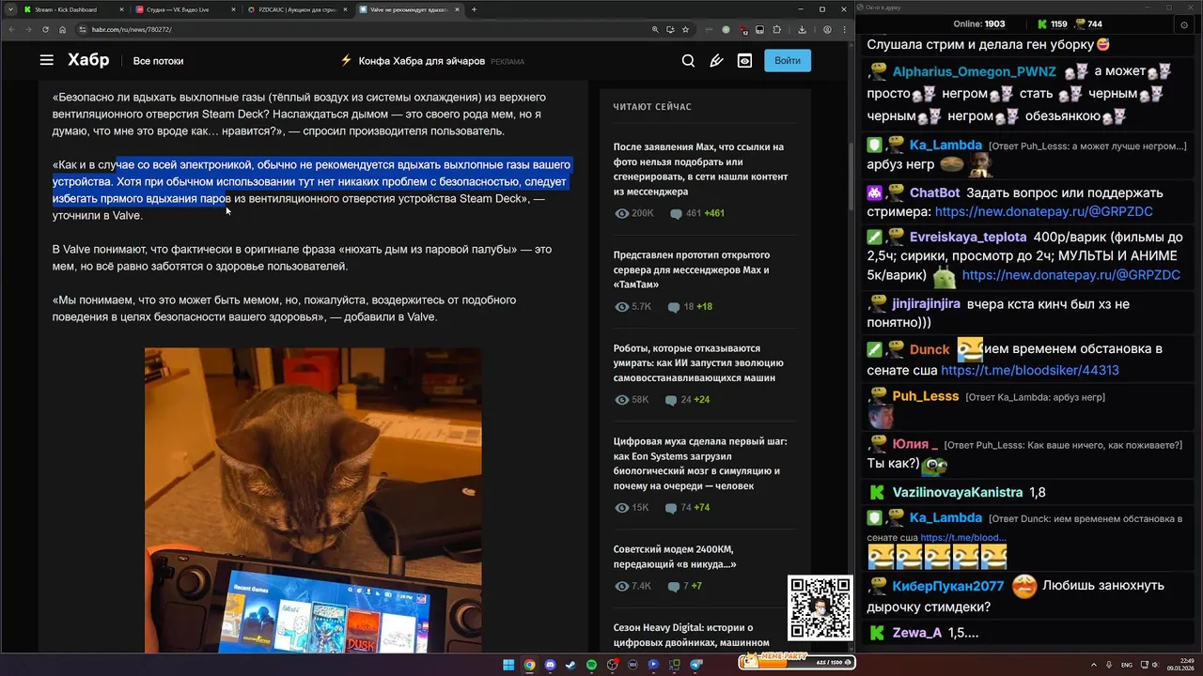Open the Windows Start button
This screenshot has height=676, width=1203.
pos(508,665)
